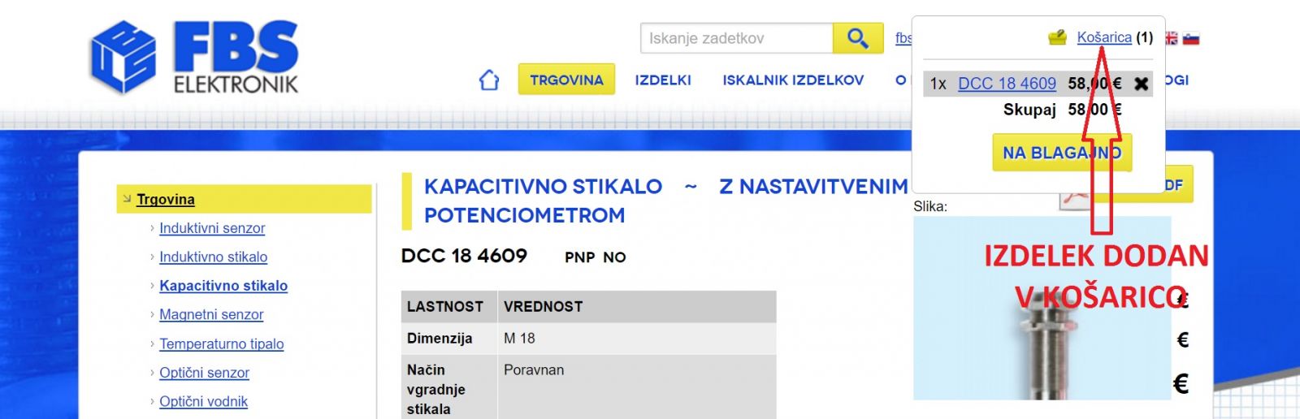Switch language with the UK flag

click(x=1172, y=38)
